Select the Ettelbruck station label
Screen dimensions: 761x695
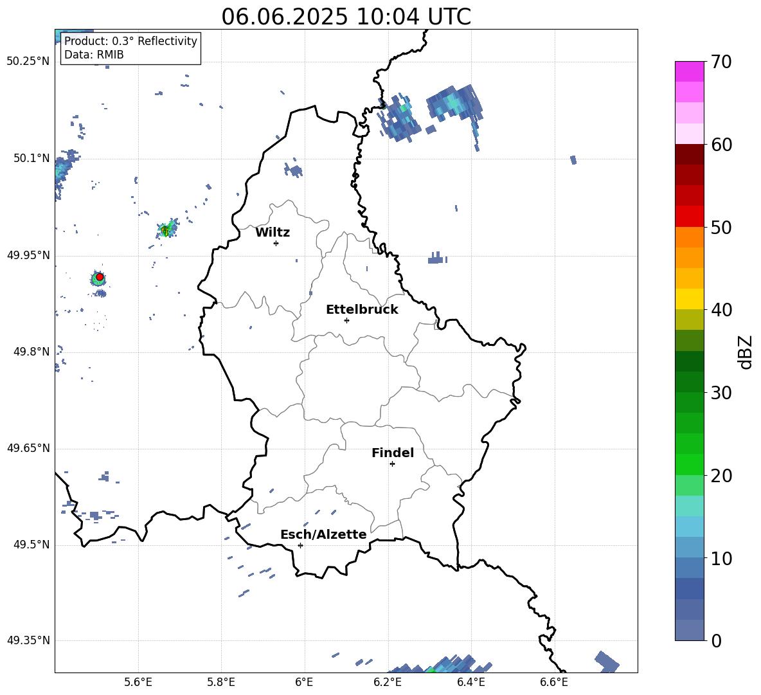point(362,310)
